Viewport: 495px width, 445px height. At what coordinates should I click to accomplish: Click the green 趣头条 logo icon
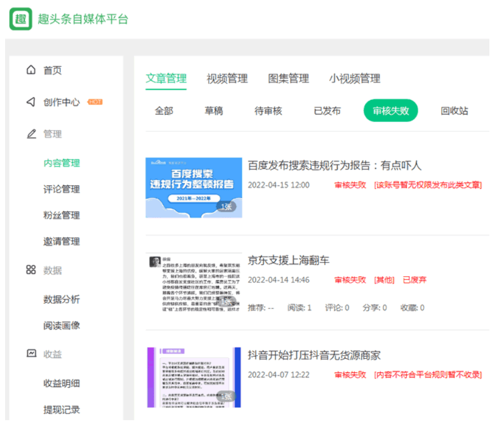click(20, 19)
